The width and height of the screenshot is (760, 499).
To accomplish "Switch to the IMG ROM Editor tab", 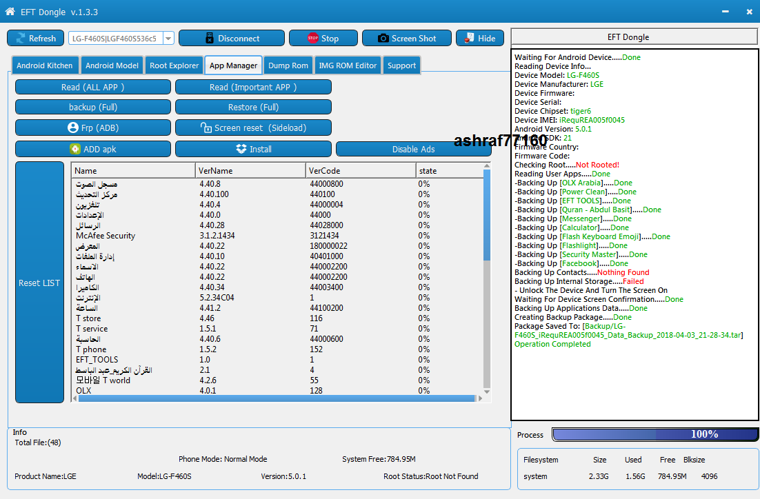I will point(348,65).
